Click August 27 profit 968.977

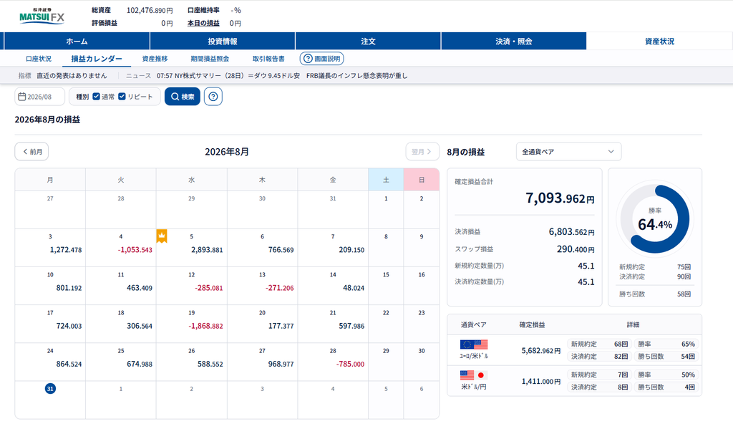point(281,364)
